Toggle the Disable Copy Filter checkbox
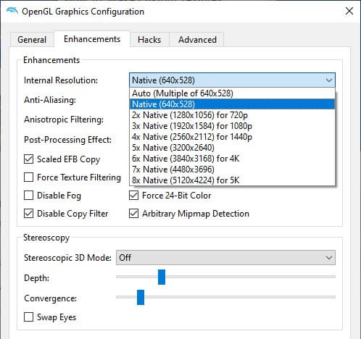The height and width of the screenshot is (339, 361). pos(28,214)
